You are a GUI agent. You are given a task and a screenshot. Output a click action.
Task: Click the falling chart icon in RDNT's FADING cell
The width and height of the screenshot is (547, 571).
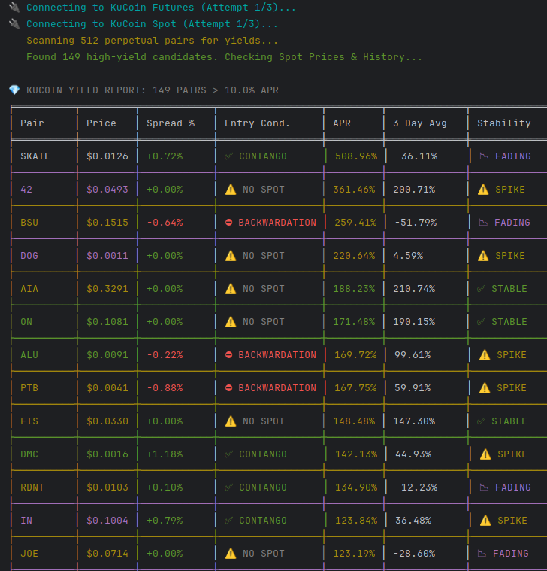484,487
